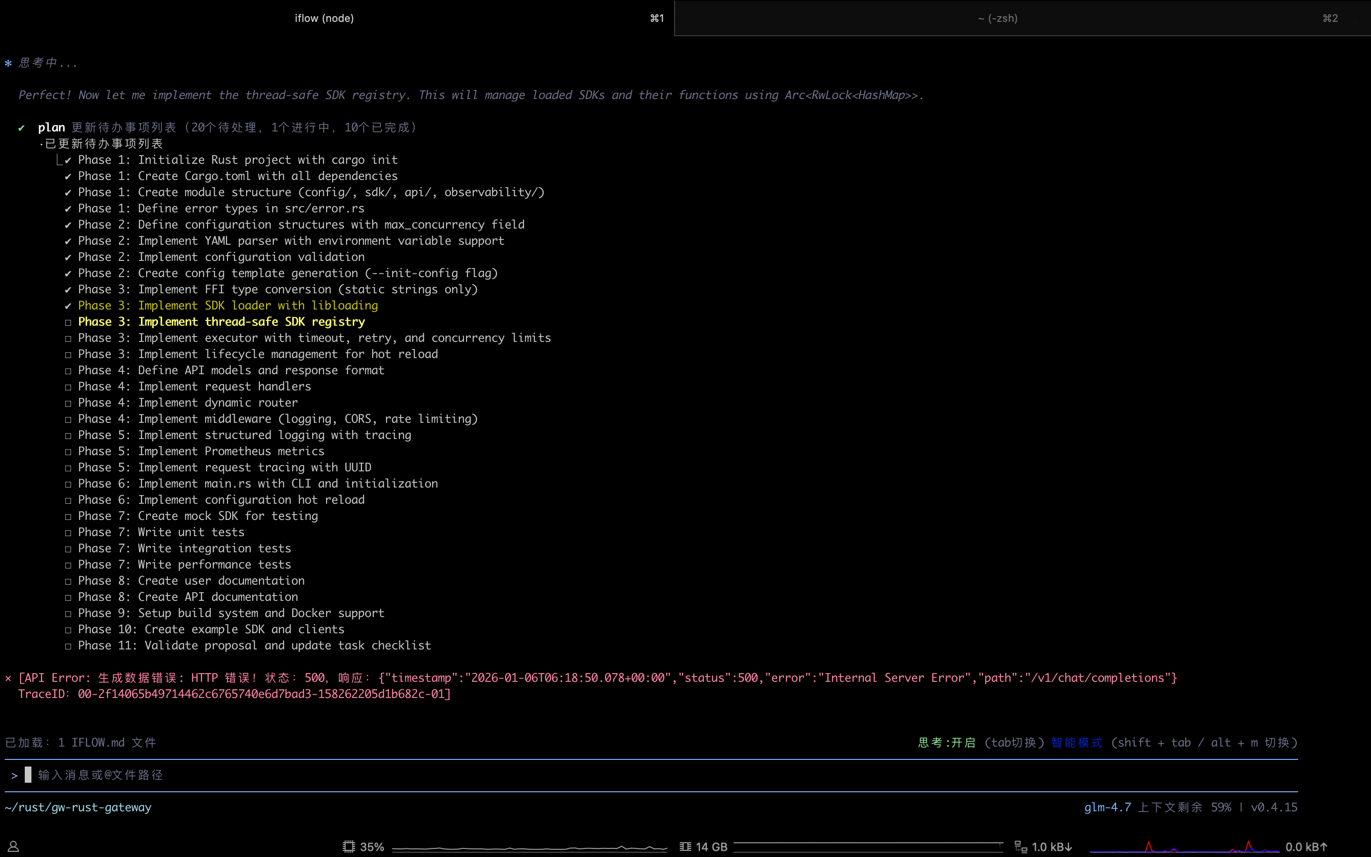This screenshot has height=857, width=1371.
Task: Click the memory 14 GB icon
Action: pyautogui.click(x=685, y=846)
